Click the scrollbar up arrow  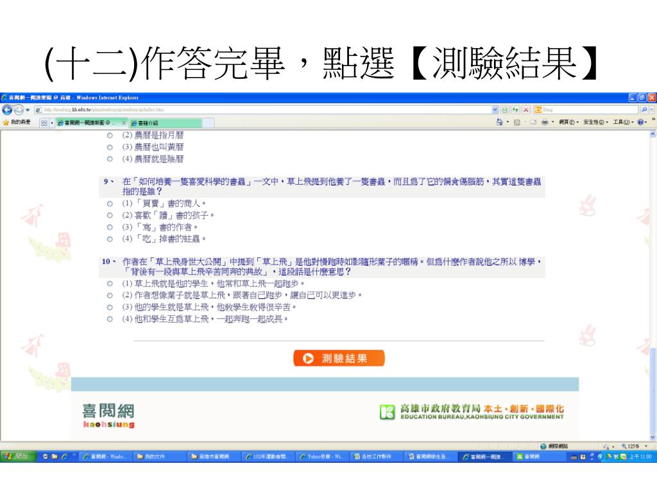click(653, 134)
